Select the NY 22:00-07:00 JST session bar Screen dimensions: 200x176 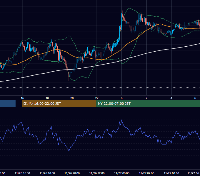148,104
